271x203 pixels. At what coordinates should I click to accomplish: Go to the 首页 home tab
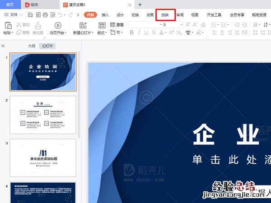10,5
